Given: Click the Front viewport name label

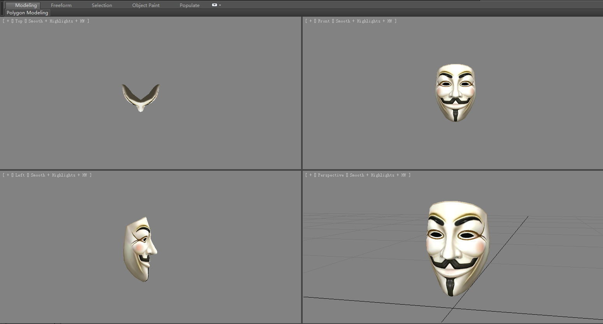Looking at the screenshot, I should pos(324,21).
